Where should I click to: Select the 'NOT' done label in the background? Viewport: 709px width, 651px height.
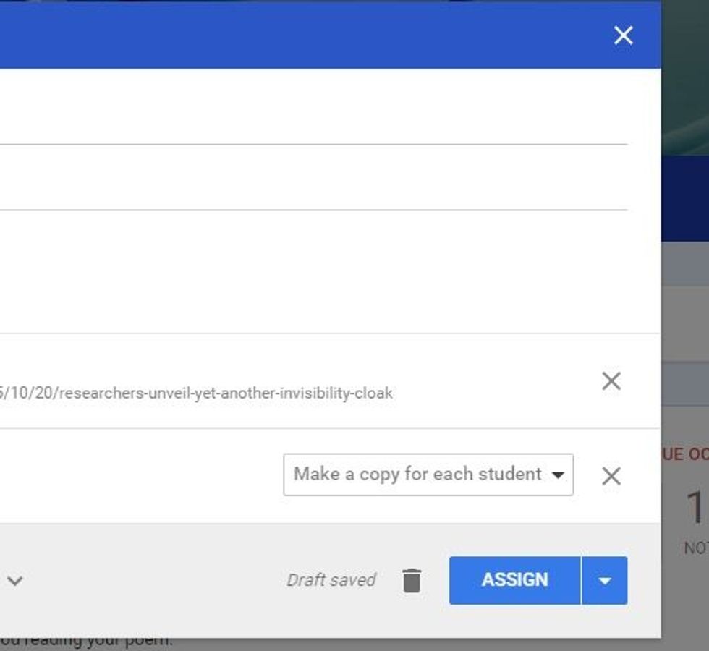click(x=696, y=548)
